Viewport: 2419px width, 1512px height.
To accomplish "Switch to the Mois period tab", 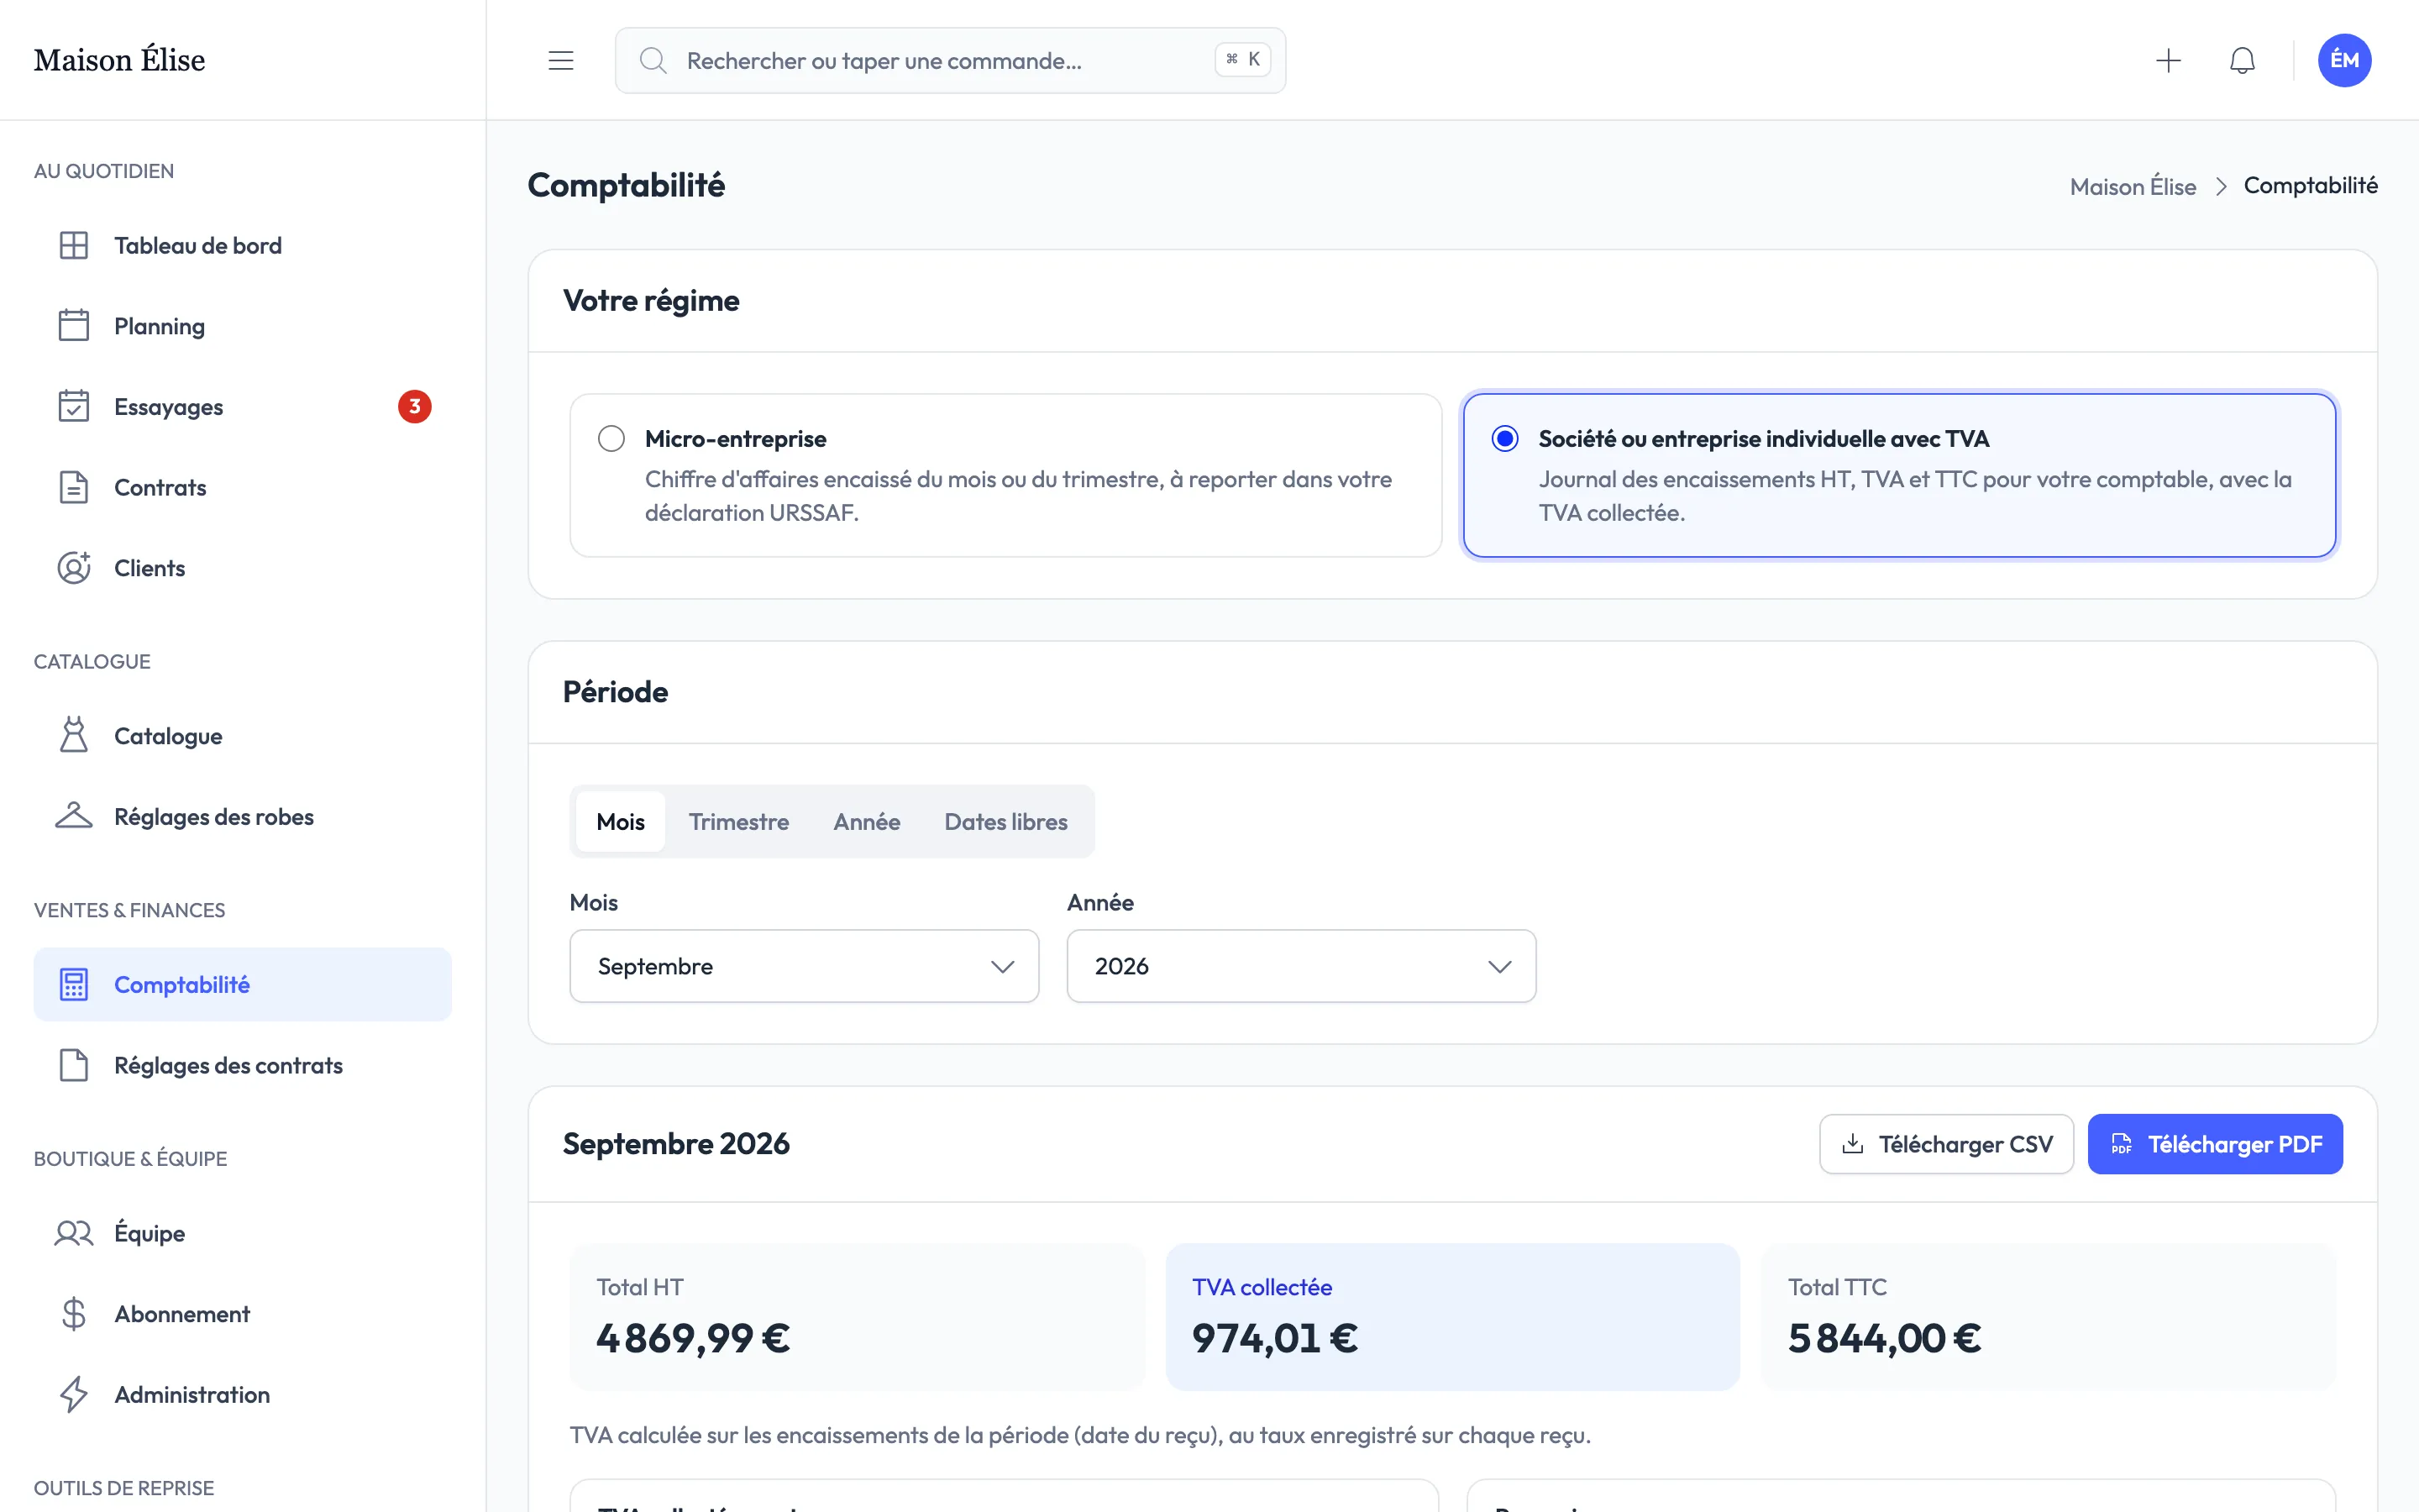I will tap(620, 822).
